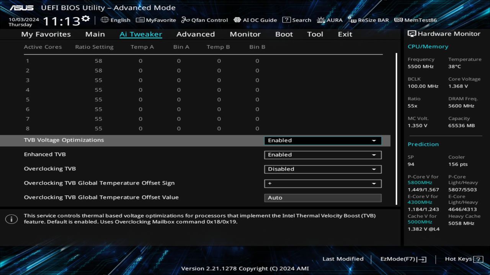Open the English language selector
The image size is (490, 275).
point(116,20)
